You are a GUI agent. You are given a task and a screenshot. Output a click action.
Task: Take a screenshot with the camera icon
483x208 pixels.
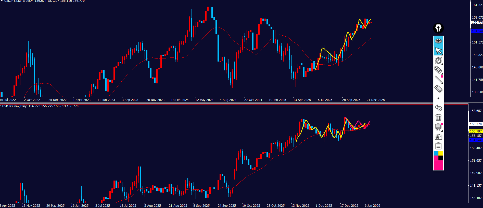tap(438, 137)
